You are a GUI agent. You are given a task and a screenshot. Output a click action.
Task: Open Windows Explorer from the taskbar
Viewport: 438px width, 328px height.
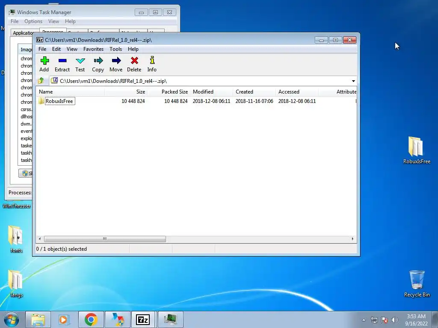coord(38,319)
